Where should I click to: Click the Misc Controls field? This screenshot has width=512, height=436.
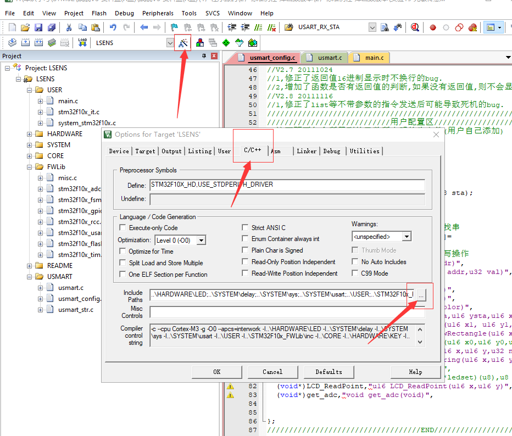click(x=287, y=312)
